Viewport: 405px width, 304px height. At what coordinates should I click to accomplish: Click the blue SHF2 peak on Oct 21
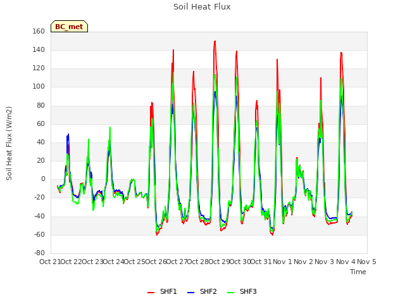point(68,134)
